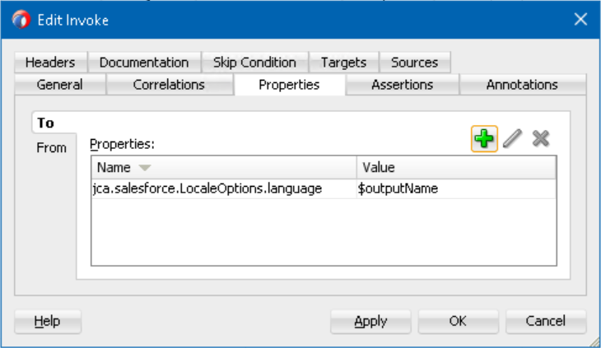Click the Apply button
Viewport: 601px width, 348px height.
[370, 322]
